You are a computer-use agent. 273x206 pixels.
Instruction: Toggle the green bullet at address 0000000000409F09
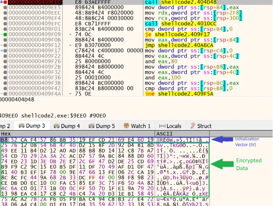coord(5,35)
